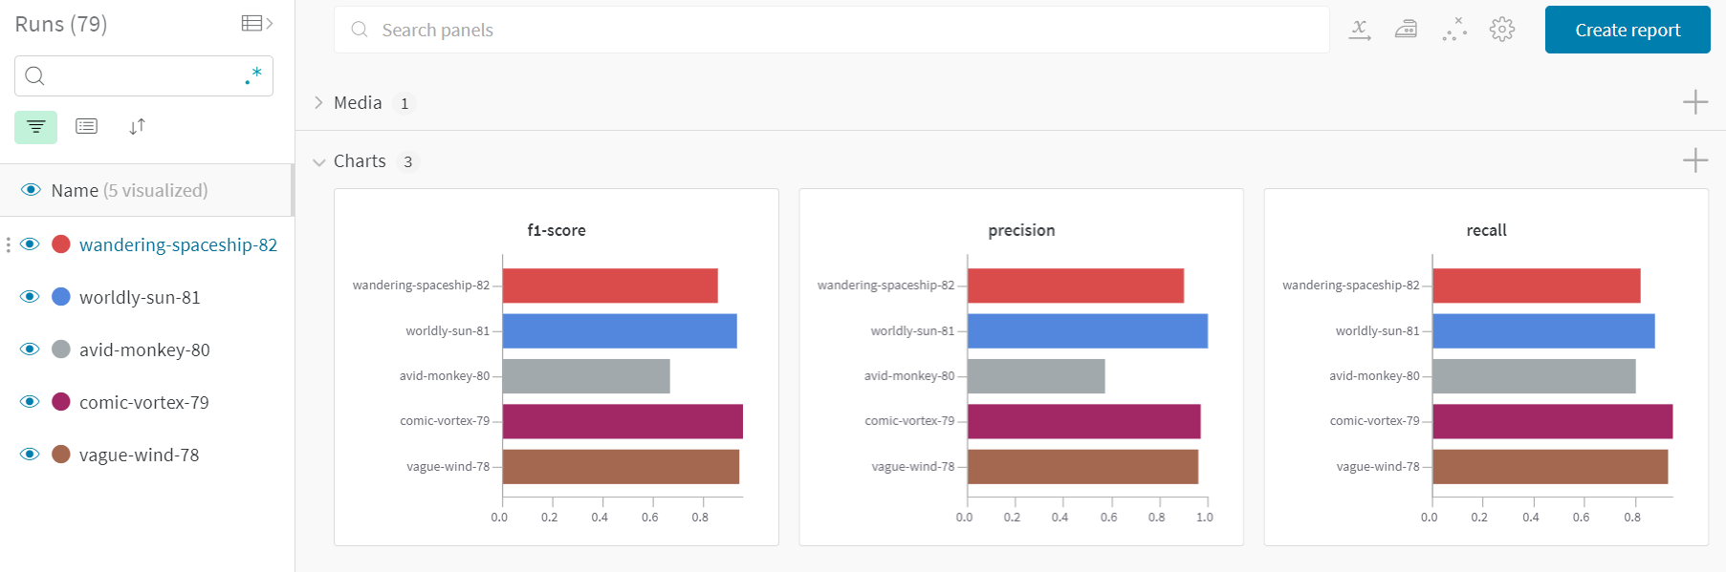Change color of comic-vortex-79 run

(x=61, y=402)
